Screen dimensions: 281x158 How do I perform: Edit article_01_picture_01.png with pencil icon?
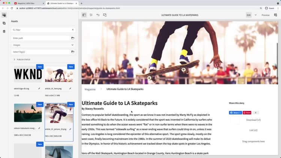point(70,129)
